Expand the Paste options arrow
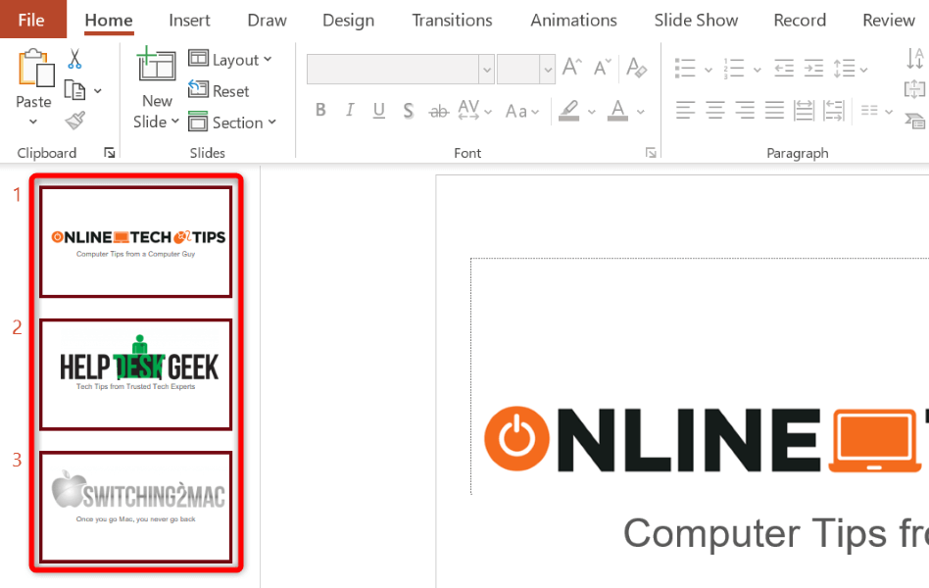Image resolution: width=929 pixels, height=588 pixels. coord(33,122)
